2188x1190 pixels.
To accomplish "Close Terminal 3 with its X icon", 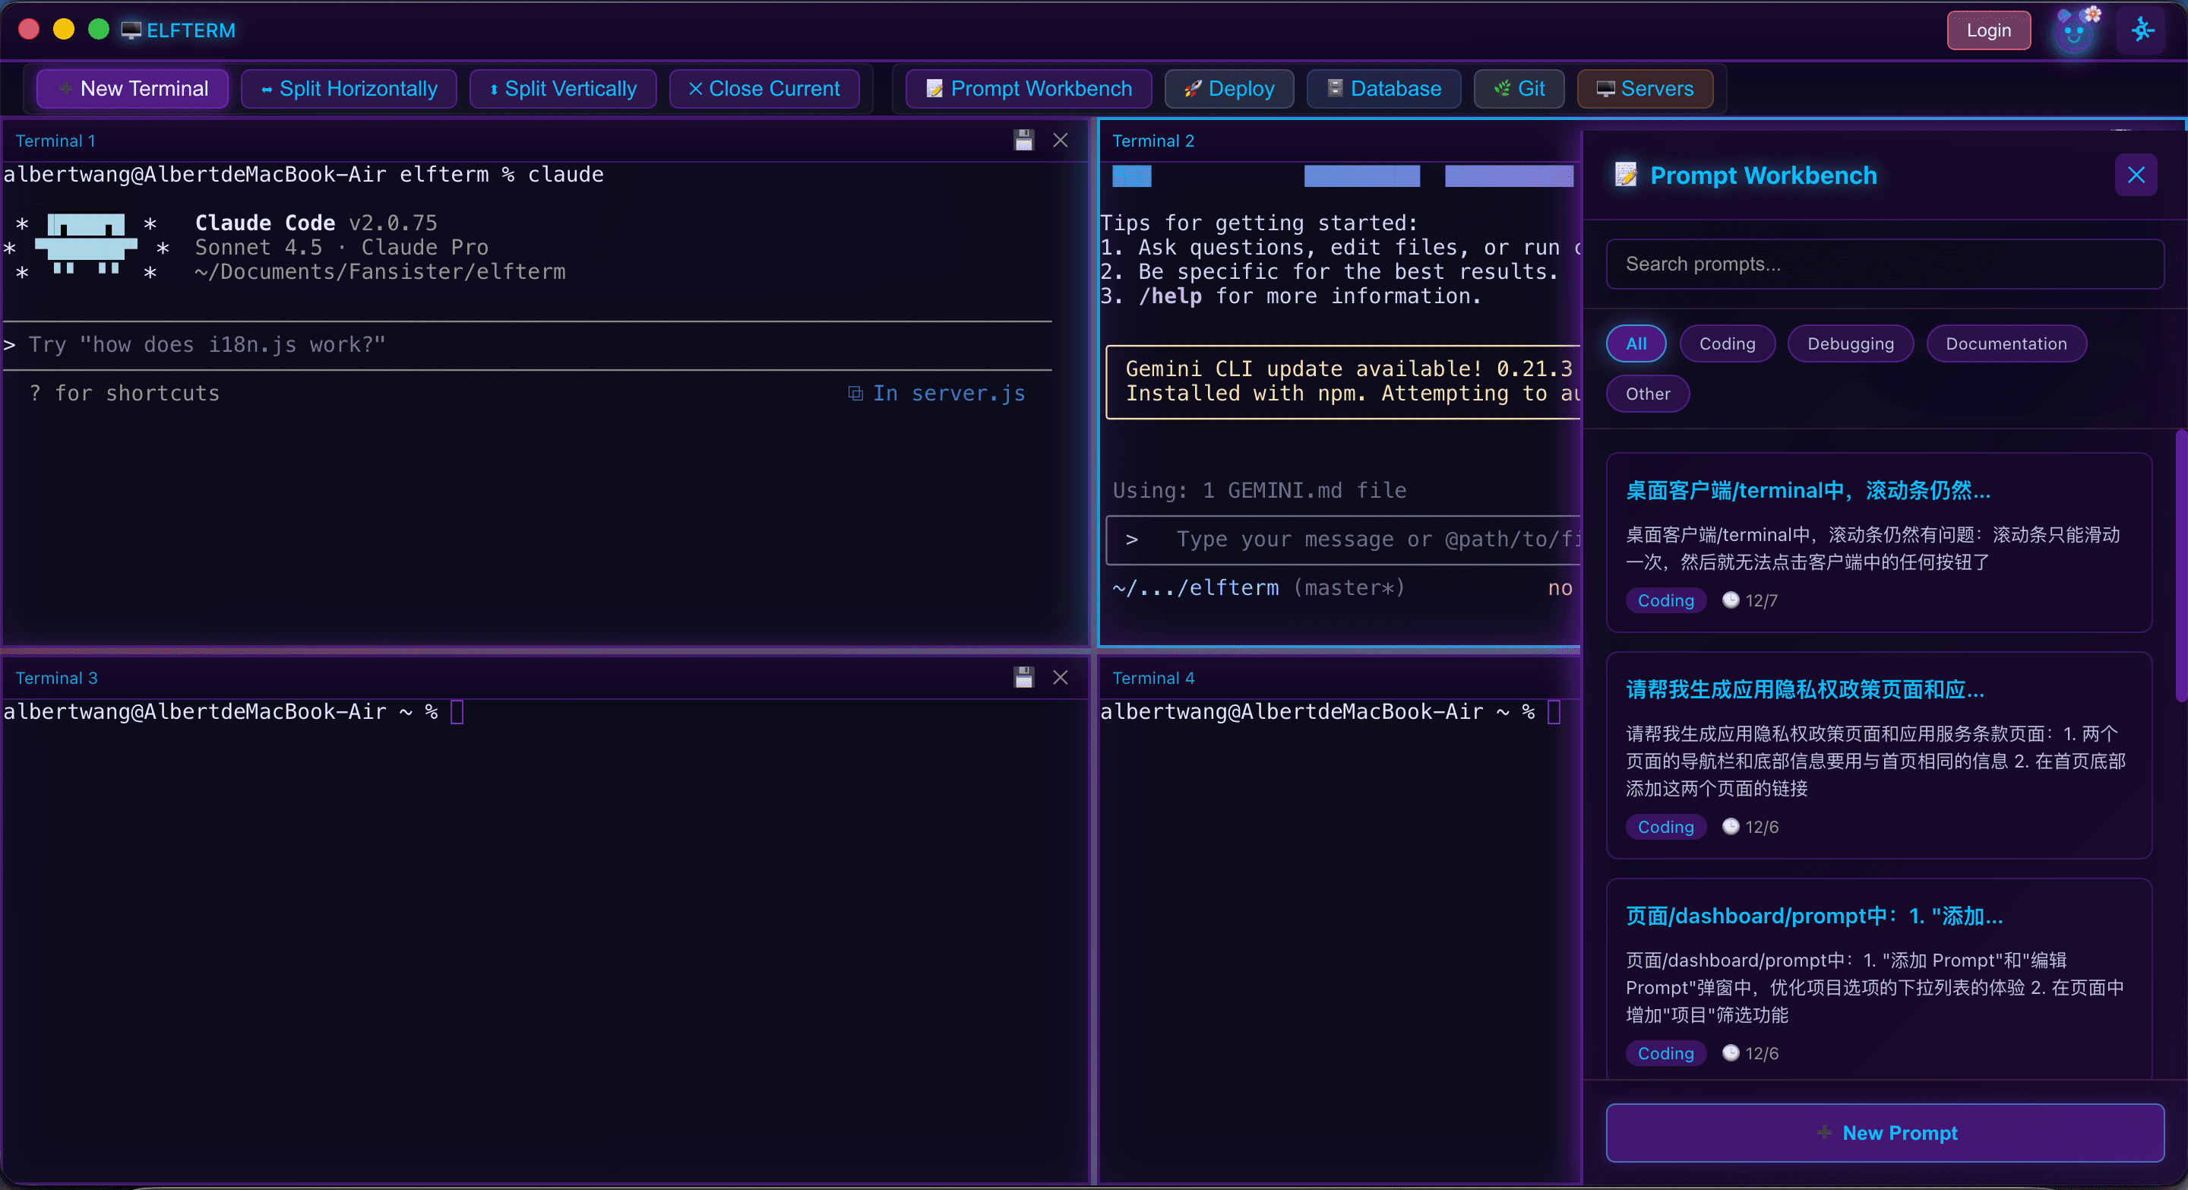I will coord(1060,677).
